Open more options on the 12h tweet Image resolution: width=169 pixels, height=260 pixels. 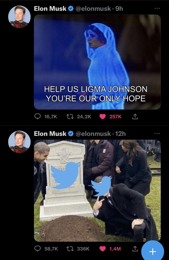[x=157, y=133]
